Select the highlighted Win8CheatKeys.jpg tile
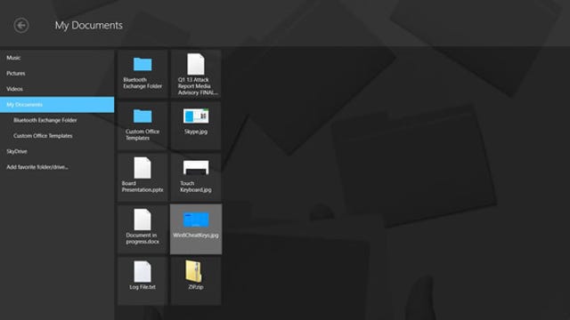 tap(196, 229)
